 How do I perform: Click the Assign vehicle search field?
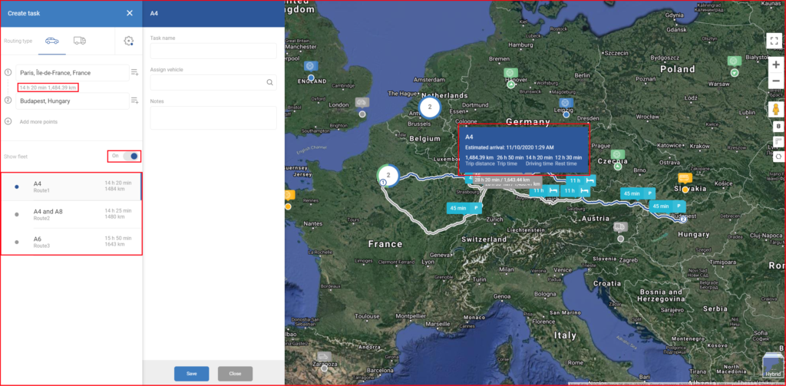coord(213,82)
